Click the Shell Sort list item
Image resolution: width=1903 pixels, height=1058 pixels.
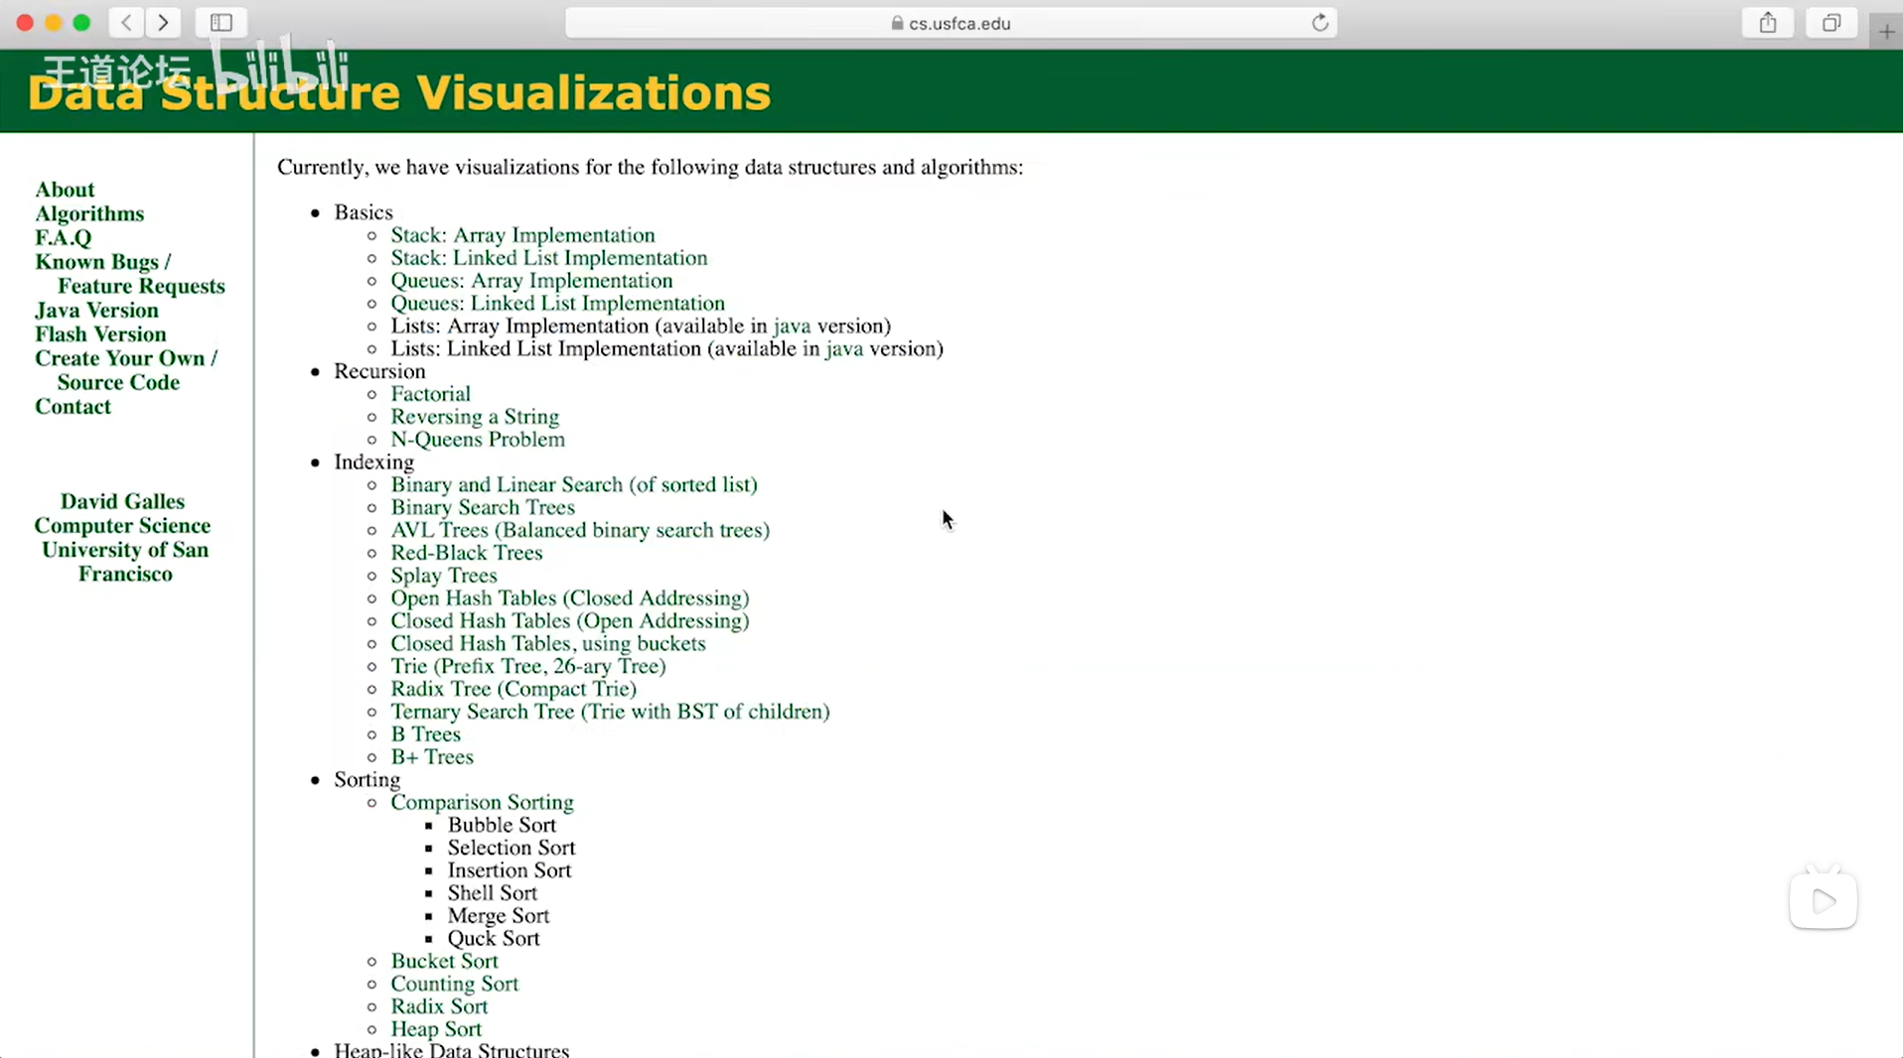click(492, 895)
